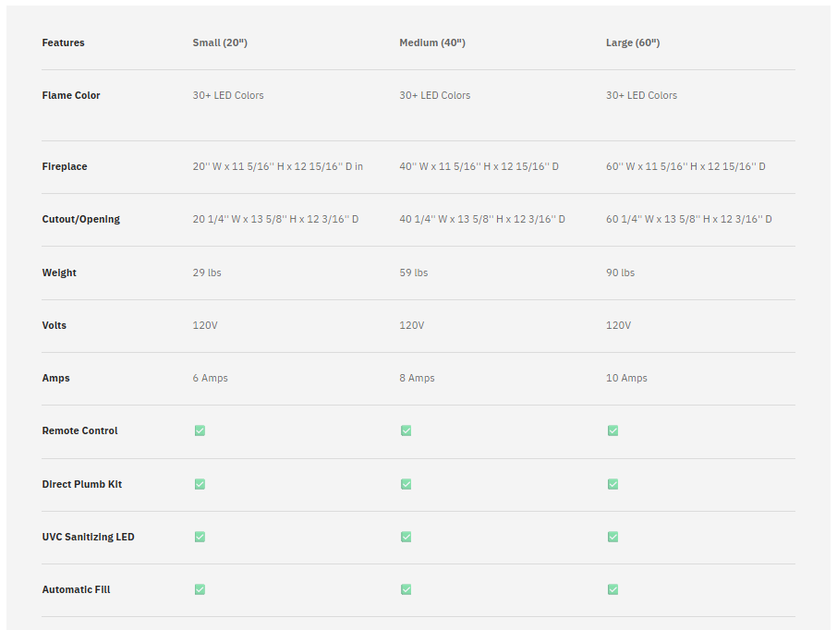Click 120V in the Medium column
837x630 pixels.
pyautogui.click(x=411, y=325)
